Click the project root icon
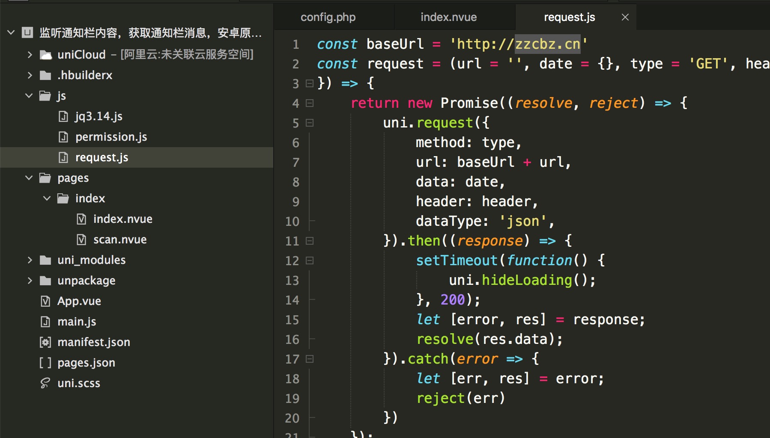Image resolution: width=770 pixels, height=438 pixels. 27,33
